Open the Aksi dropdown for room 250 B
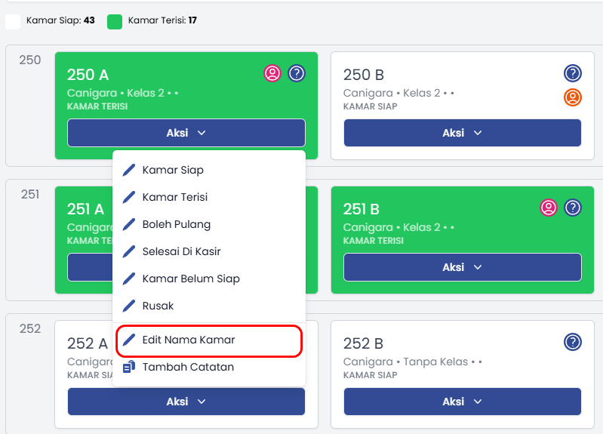The image size is (603, 434). (x=463, y=133)
